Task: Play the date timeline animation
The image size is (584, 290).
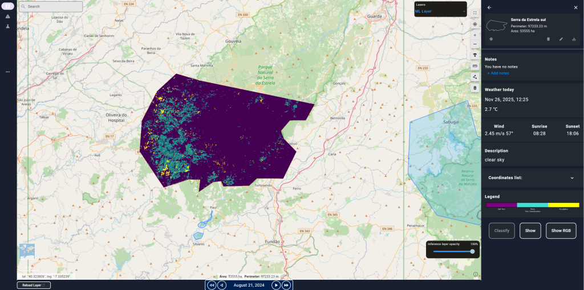Action: tap(276, 285)
